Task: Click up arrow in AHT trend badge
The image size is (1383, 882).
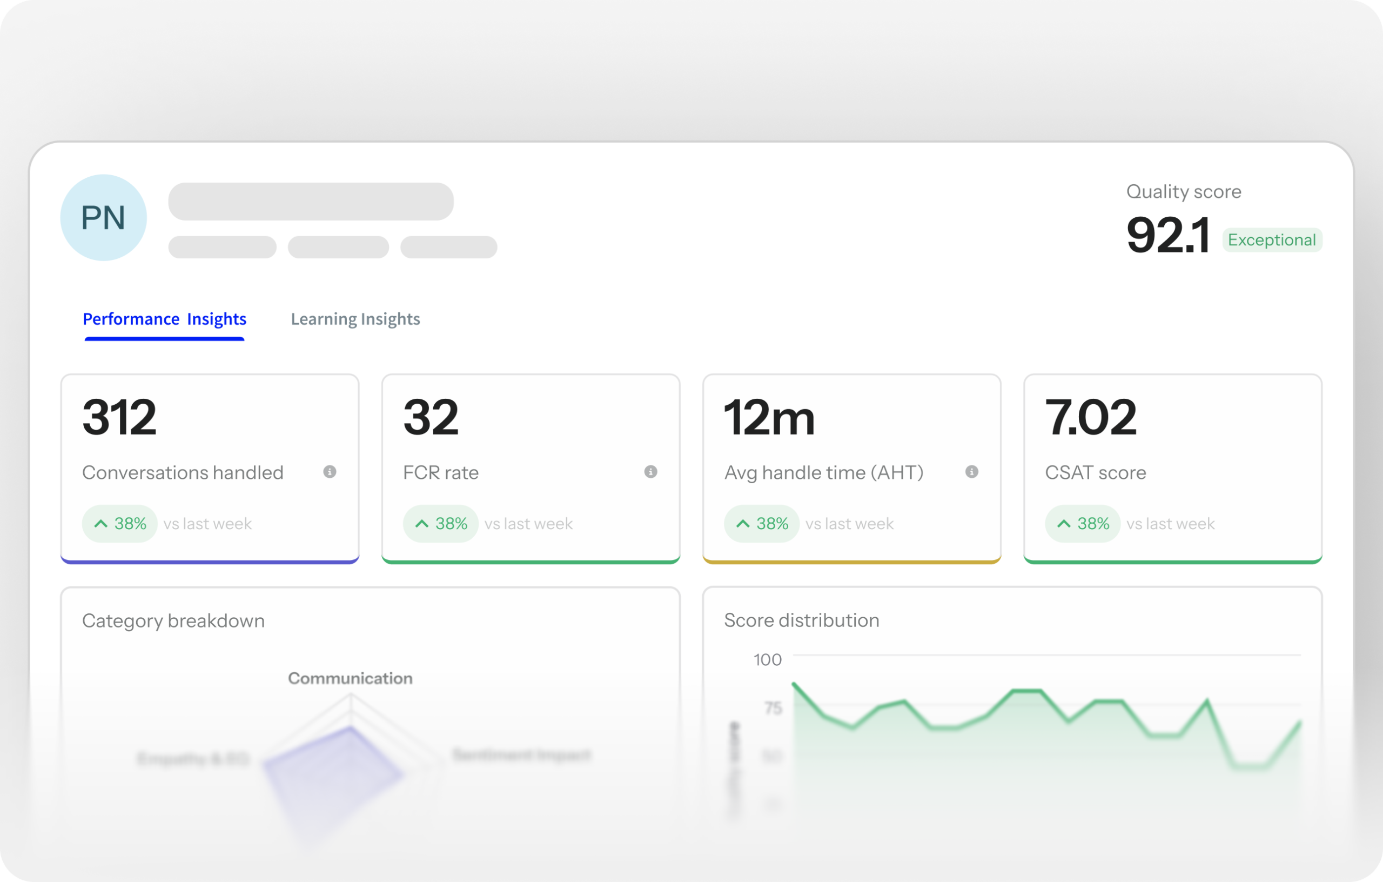Action: (x=743, y=524)
